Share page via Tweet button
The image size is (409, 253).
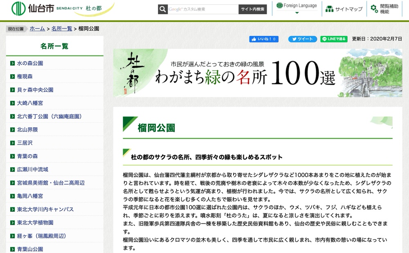point(303,39)
